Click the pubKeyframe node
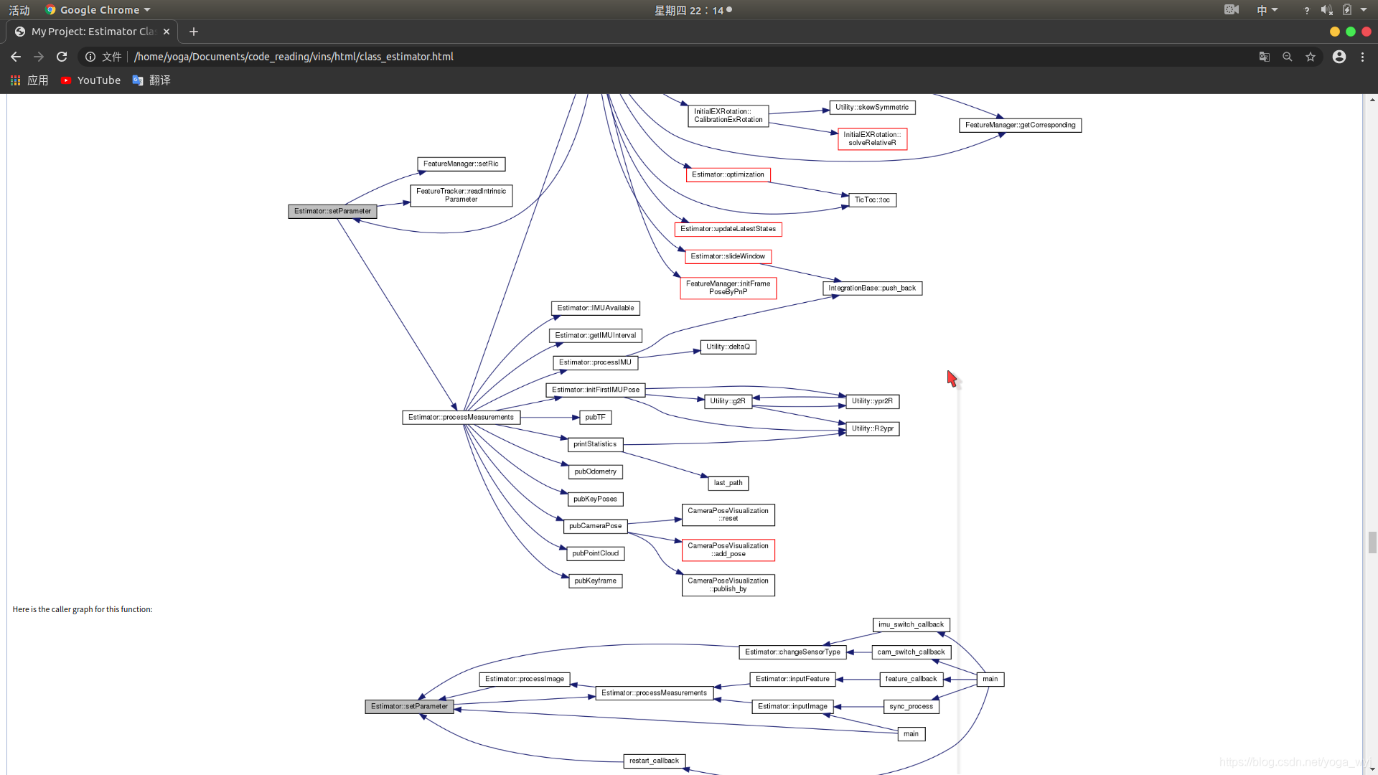Image resolution: width=1378 pixels, height=775 pixels. click(x=596, y=581)
